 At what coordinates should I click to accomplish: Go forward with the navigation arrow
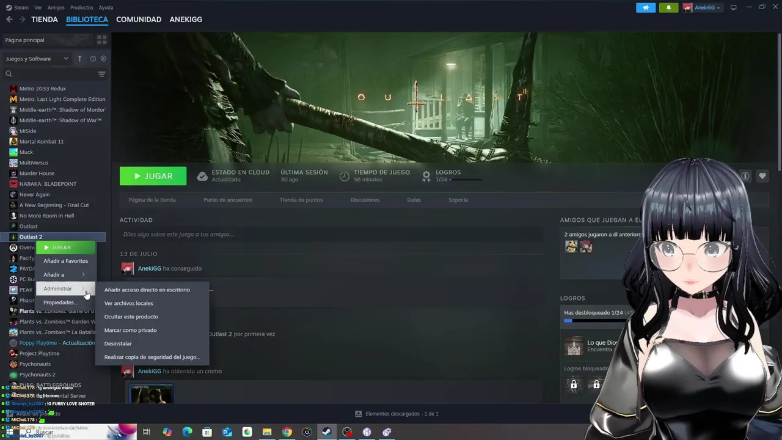[x=22, y=20]
